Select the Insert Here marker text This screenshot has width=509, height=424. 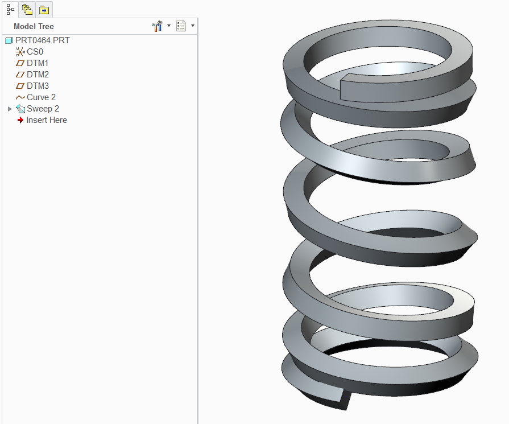point(47,120)
